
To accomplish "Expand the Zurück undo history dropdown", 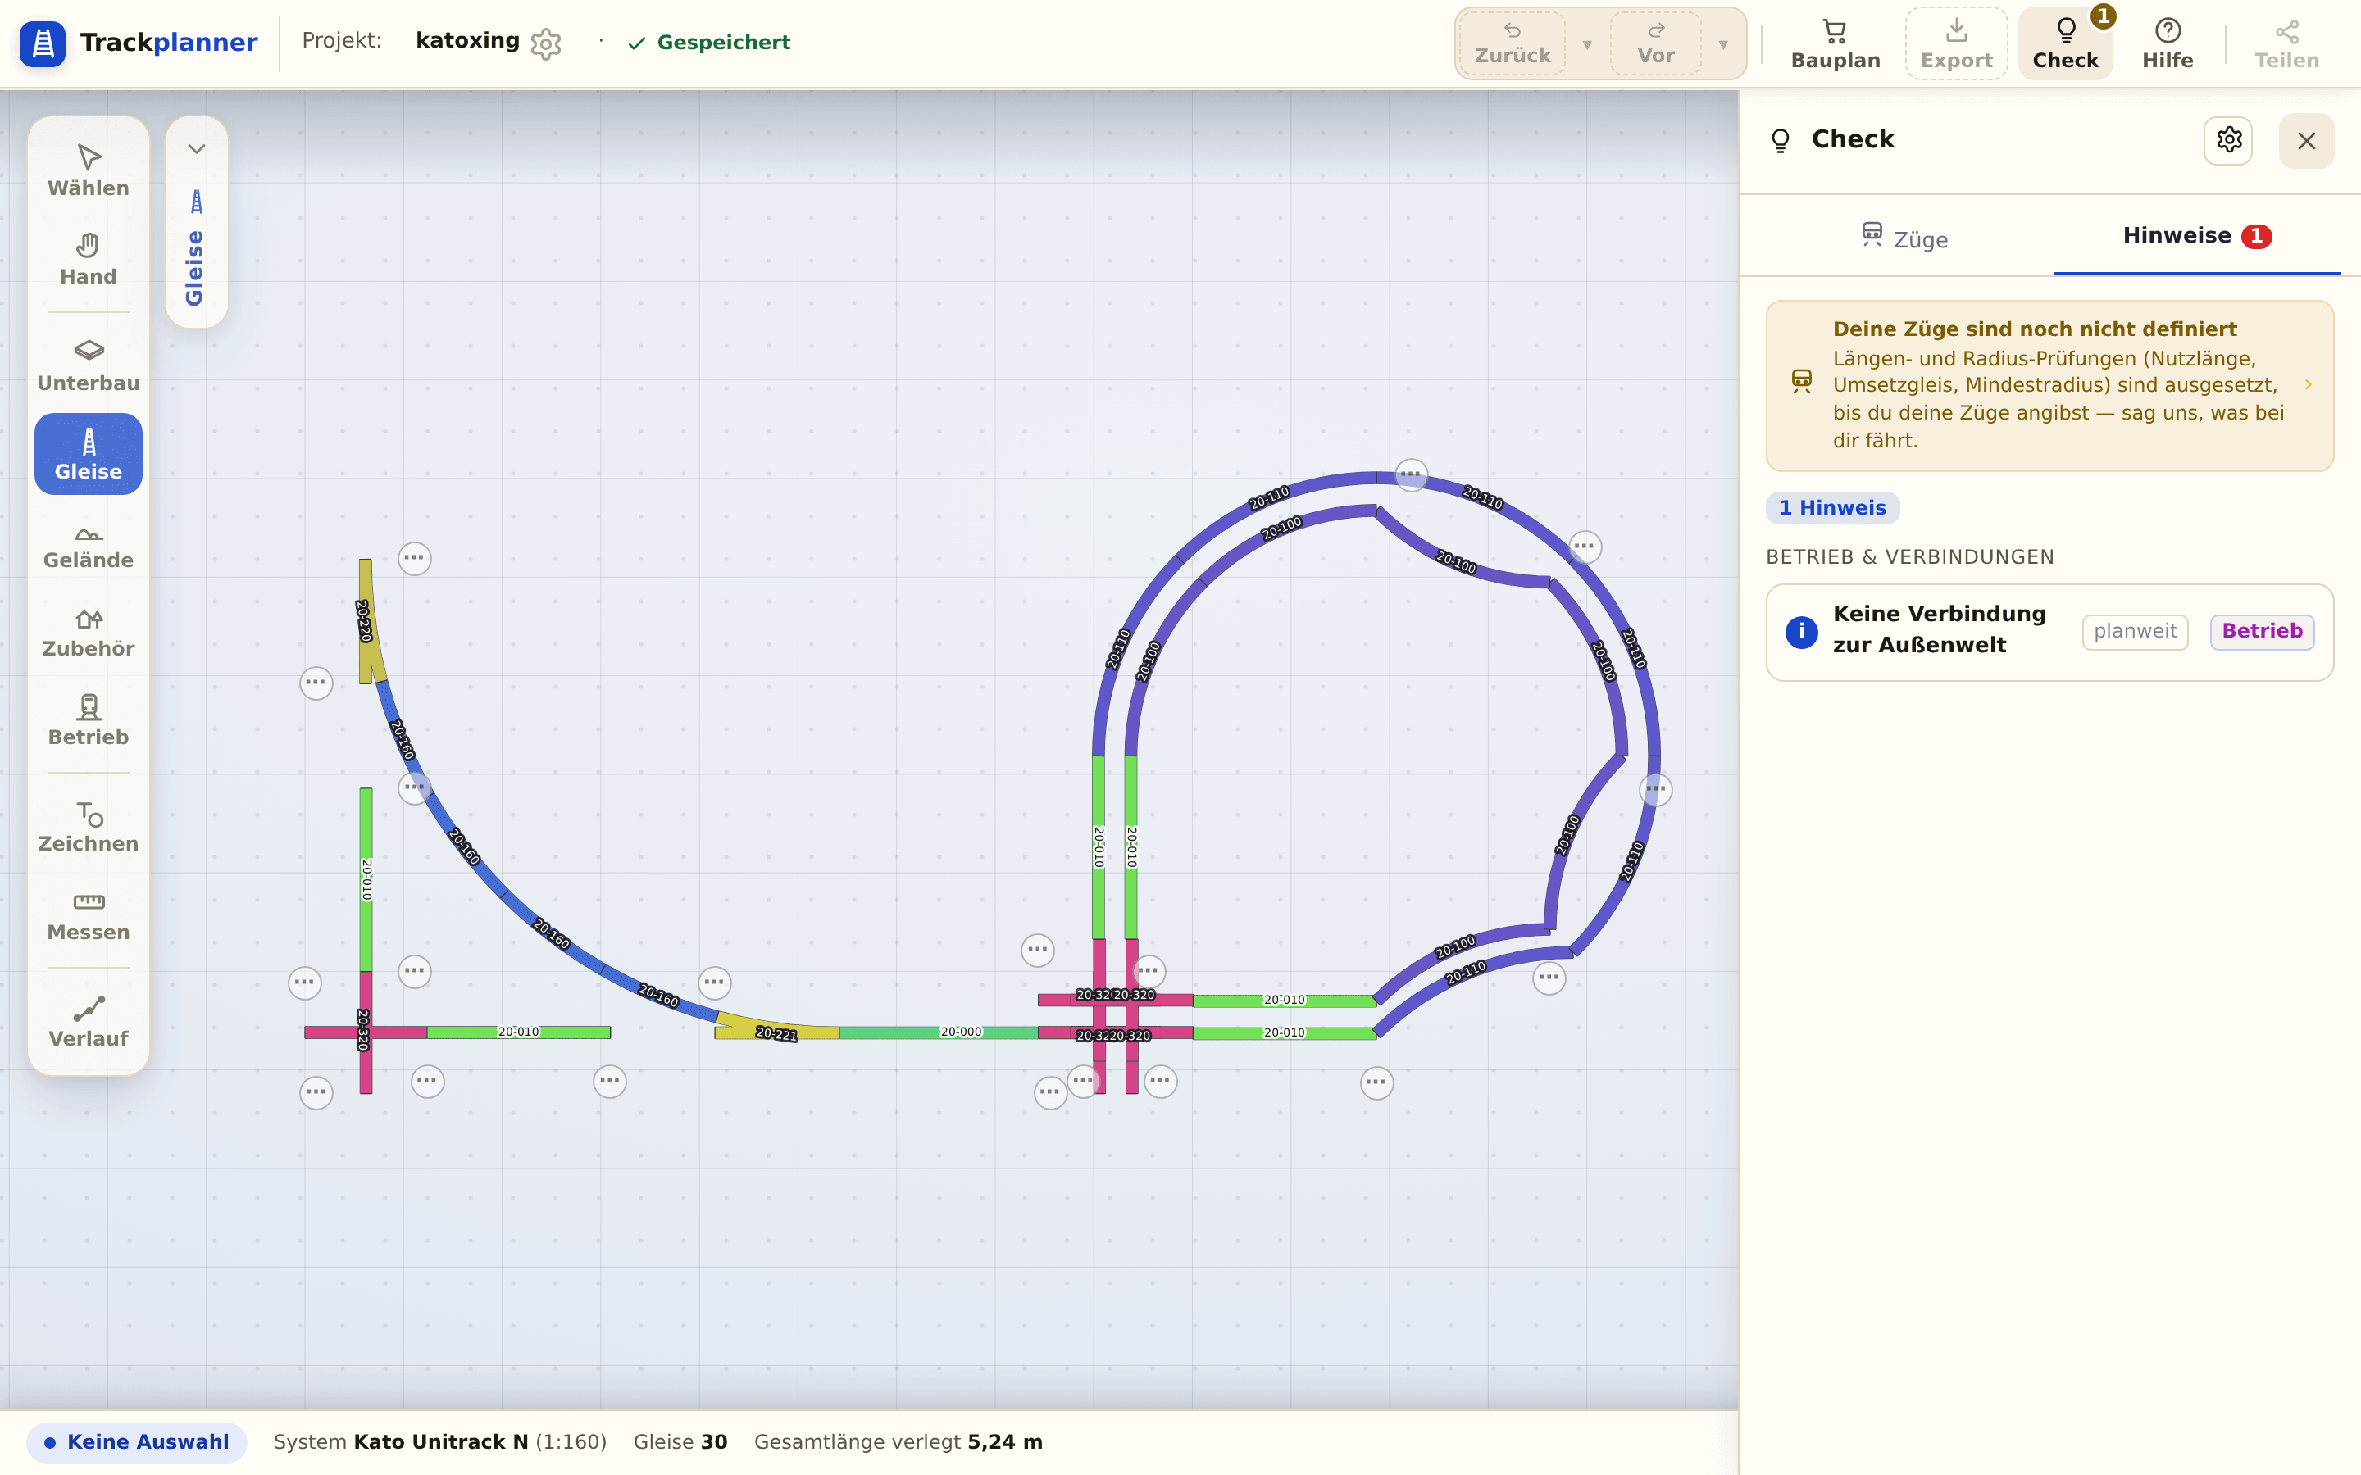I will 1587,45.
